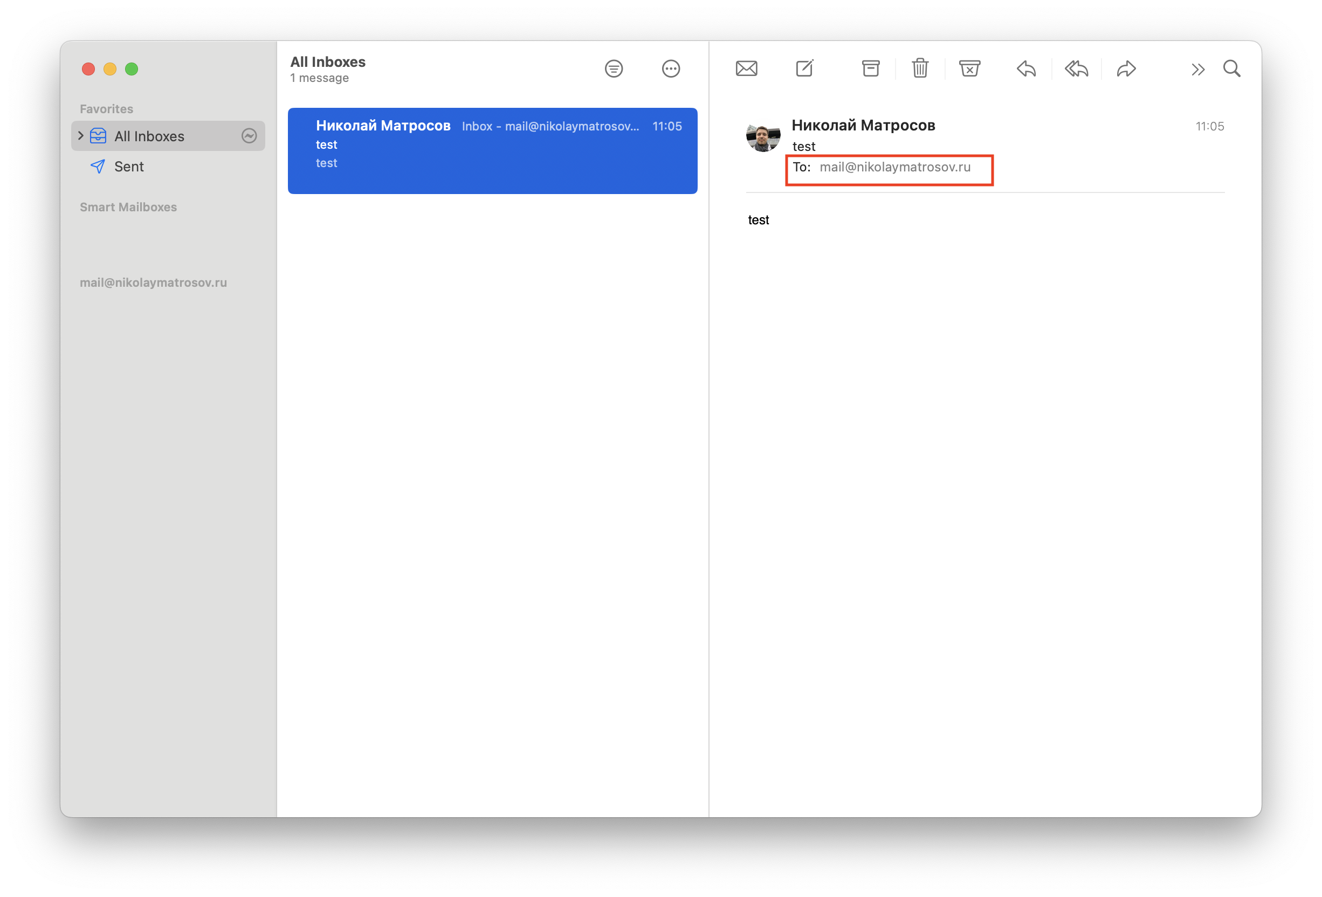Mark the message as junk
The image size is (1322, 897).
(x=970, y=68)
